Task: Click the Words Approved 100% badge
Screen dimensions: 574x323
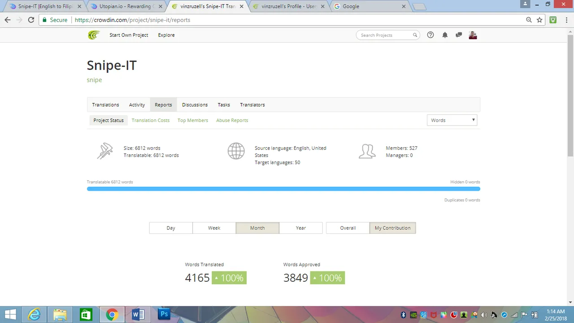Action: coord(327,278)
